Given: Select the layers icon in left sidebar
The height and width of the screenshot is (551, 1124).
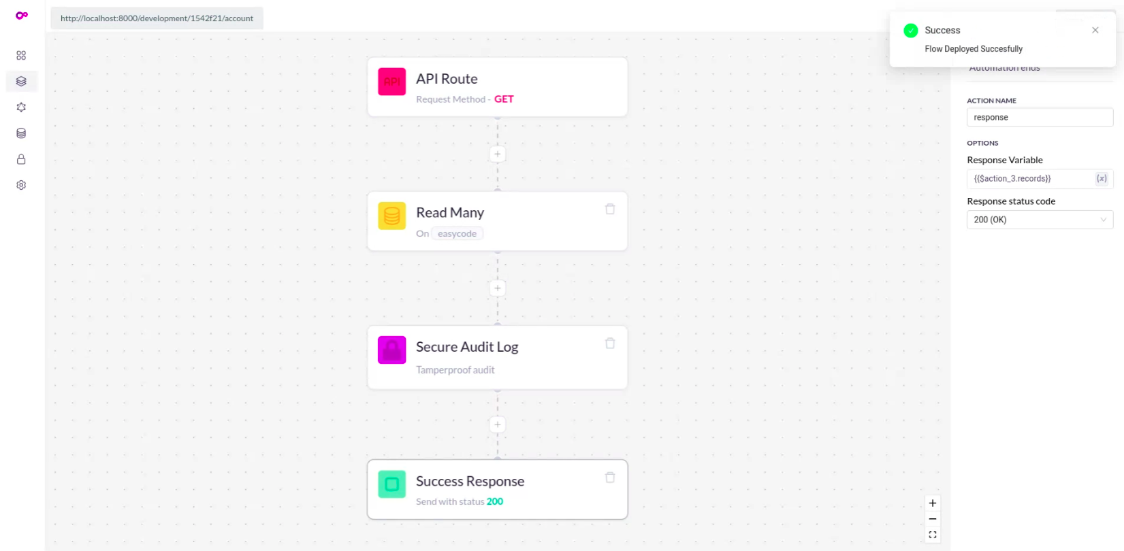Looking at the screenshot, I should 21,81.
